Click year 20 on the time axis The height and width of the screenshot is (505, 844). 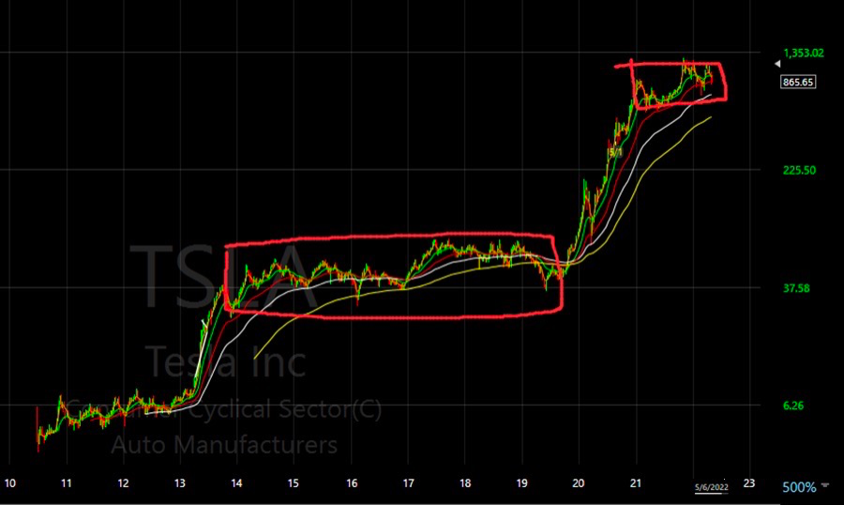(x=579, y=482)
